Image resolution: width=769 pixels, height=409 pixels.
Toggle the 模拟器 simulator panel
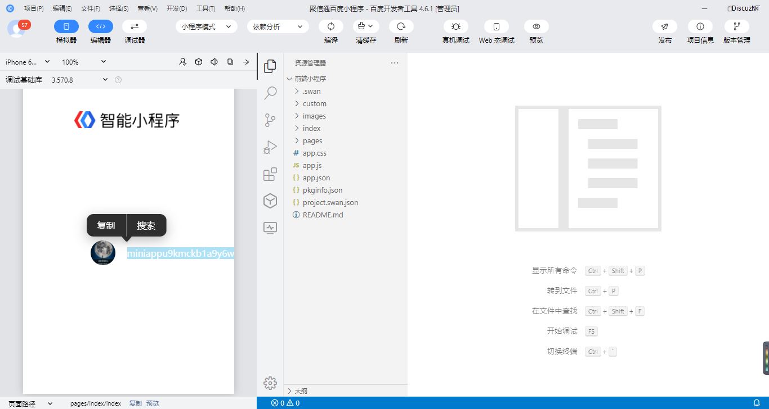click(66, 27)
